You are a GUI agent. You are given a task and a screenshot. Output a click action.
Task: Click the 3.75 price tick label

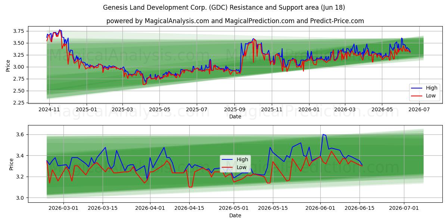(19, 31)
